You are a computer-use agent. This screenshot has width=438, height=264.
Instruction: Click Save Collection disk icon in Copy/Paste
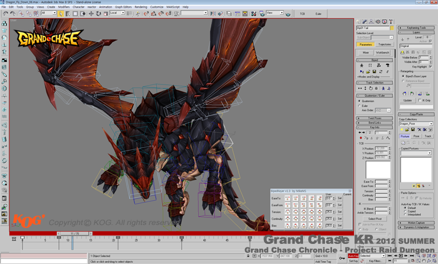pyautogui.click(x=413, y=129)
